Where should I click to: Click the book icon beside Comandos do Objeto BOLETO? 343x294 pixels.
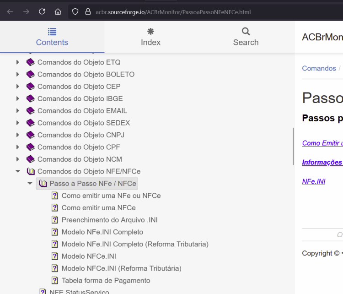pyautogui.click(x=31, y=74)
